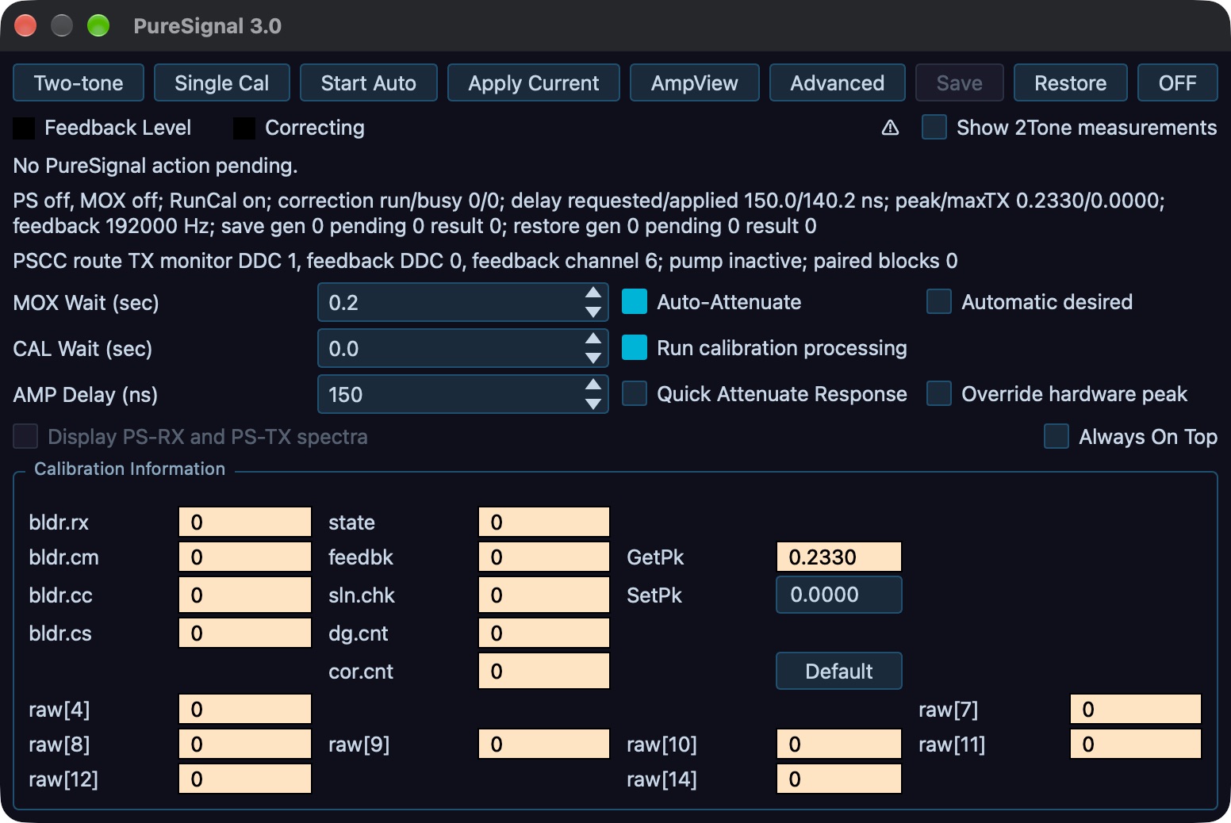The height and width of the screenshot is (823, 1231).
Task: Click Start Auto button
Action: coord(369,82)
